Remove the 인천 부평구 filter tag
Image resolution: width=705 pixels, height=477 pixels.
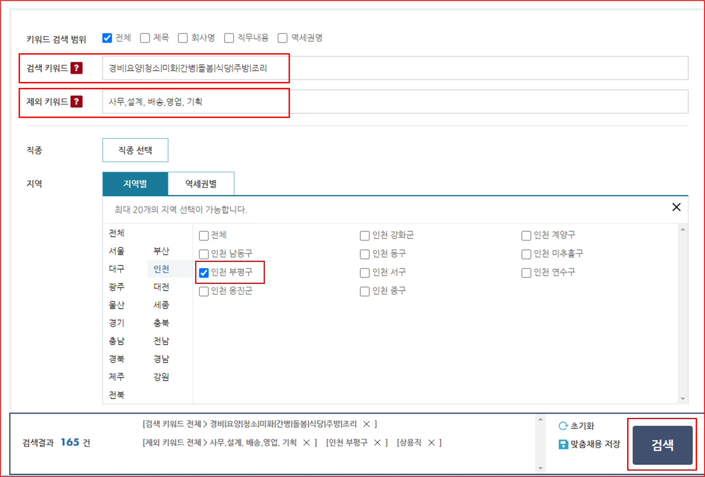(377, 442)
